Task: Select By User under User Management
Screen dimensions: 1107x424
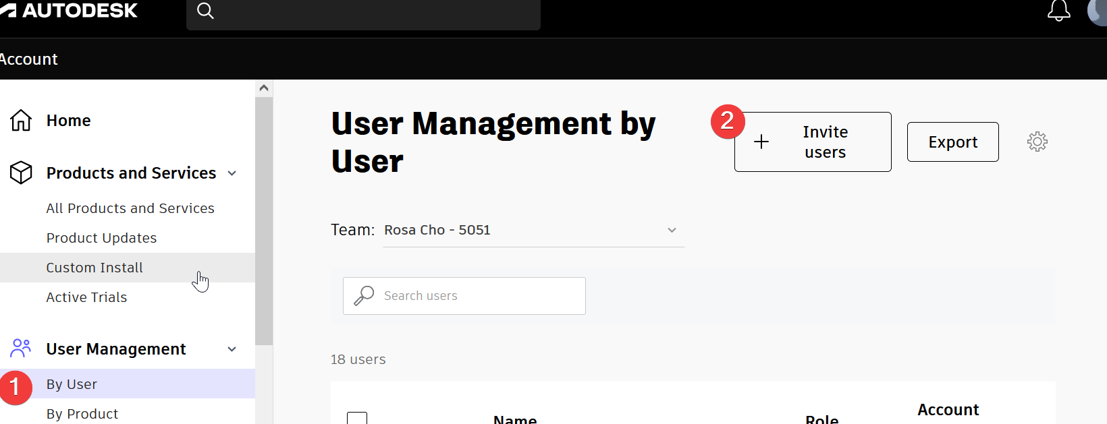Action: (128, 384)
